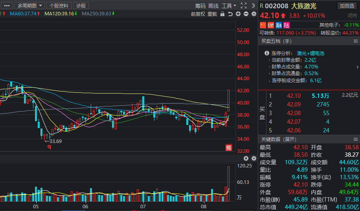Image resolution: width=360 pixels, height=211 pixels.
Task: Zoom out with the minus icon
Action: [x=246, y=14]
